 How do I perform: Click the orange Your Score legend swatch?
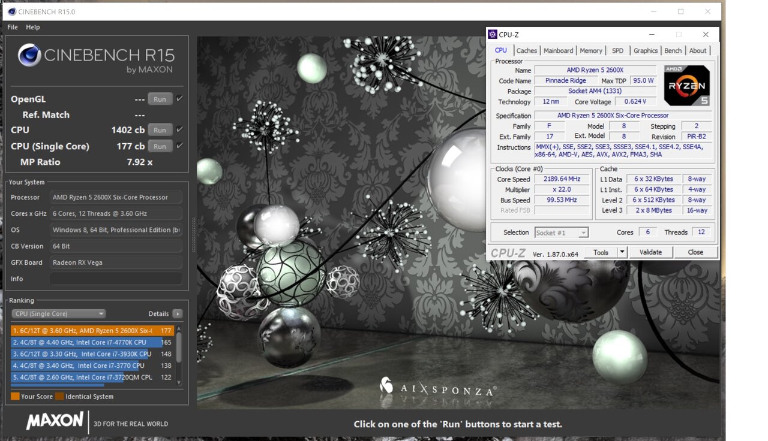[15, 396]
